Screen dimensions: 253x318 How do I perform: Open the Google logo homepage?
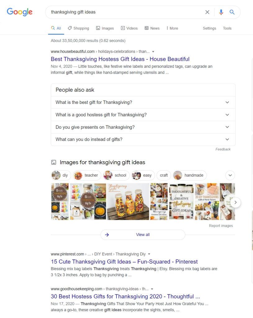coord(20,12)
